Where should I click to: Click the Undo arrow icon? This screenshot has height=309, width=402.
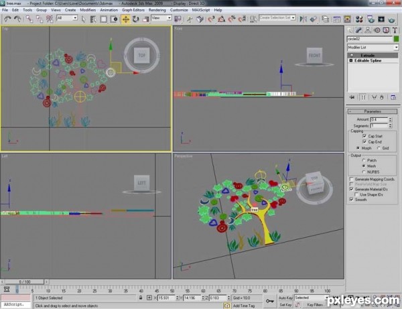7,19
